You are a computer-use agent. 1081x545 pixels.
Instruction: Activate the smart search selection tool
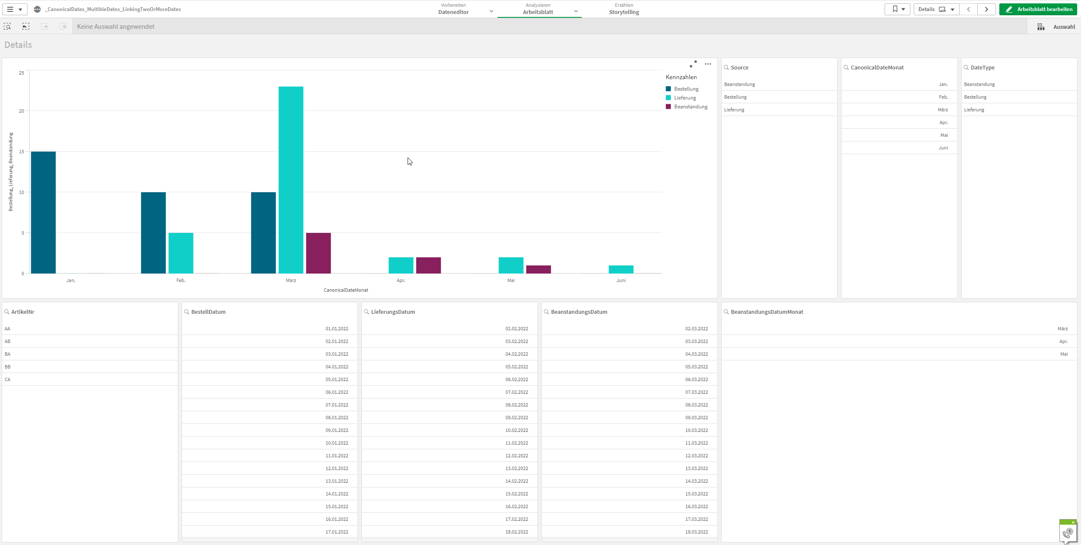8,26
